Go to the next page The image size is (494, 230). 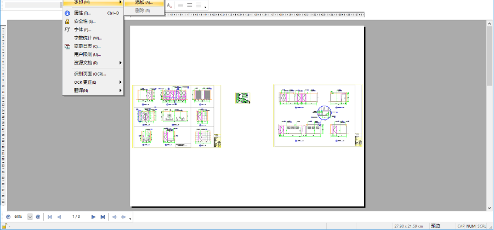coord(93,217)
